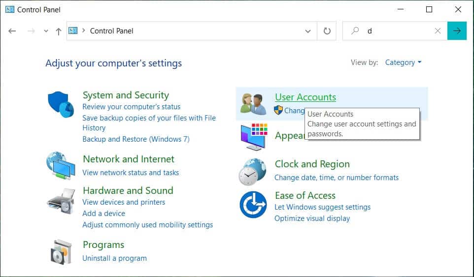474x277 pixels.
Task: Click the Ease of Access icon
Action: (253, 205)
